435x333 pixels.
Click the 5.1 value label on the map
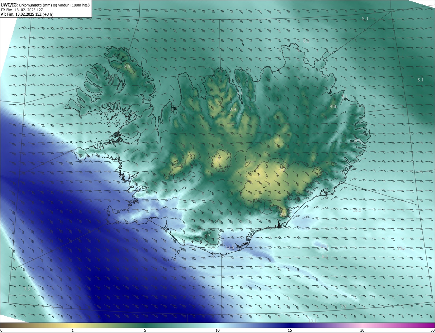(x=420, y=80)
